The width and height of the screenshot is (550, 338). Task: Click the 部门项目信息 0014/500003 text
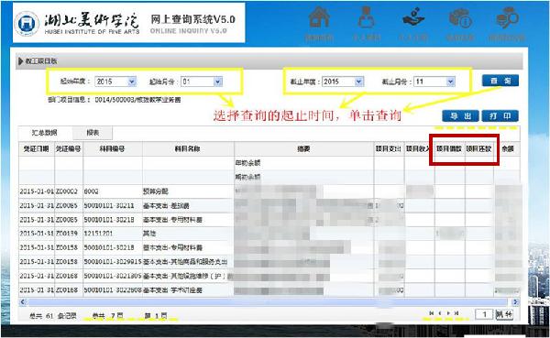pyautogui.click(x=115, y=100)
